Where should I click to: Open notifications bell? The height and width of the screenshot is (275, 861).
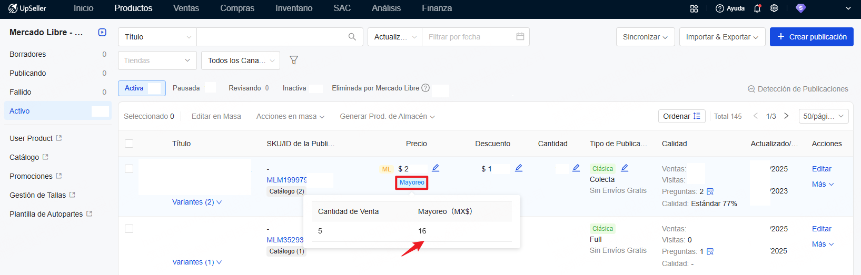[x=757, y=8]
